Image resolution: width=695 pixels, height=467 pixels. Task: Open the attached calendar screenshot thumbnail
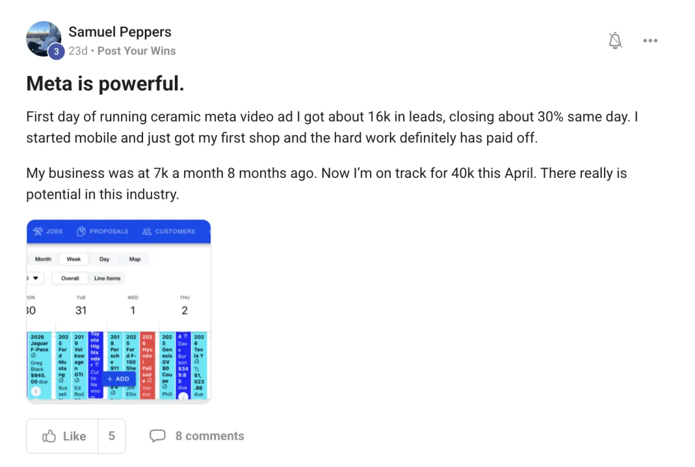[x=119, y=311]
